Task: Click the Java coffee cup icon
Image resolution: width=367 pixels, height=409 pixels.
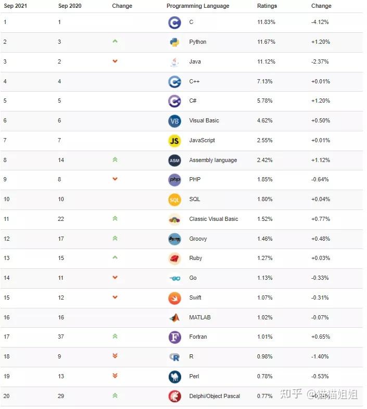Action: pos(174,62)
